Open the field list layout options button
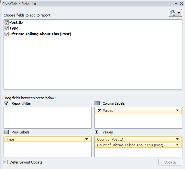Viewport: 185px width, 169px height. [175, 13]
